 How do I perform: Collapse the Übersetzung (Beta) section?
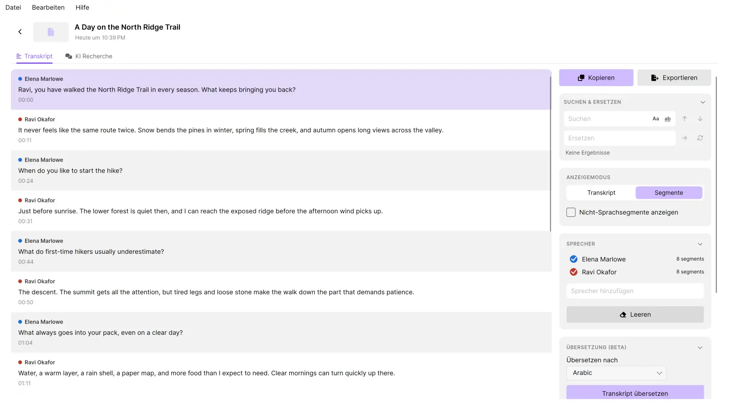click(700, 348)
